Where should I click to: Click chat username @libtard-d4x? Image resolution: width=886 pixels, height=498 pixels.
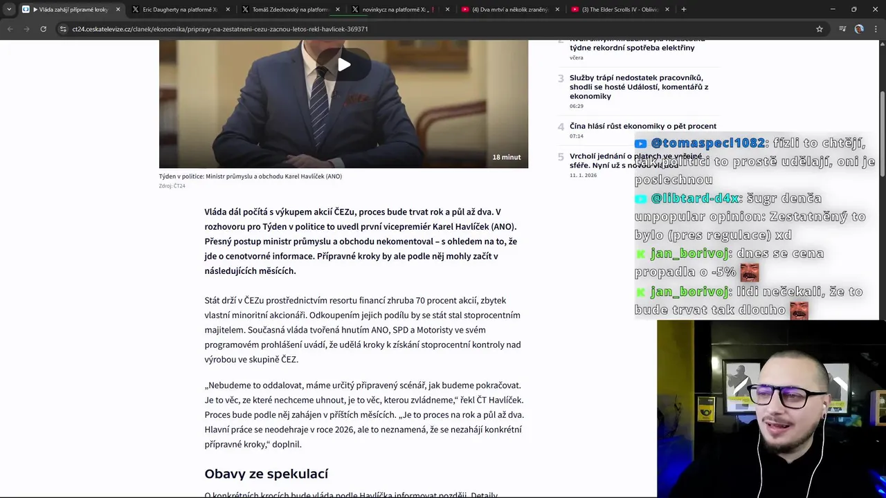click(x=695, y=199)
